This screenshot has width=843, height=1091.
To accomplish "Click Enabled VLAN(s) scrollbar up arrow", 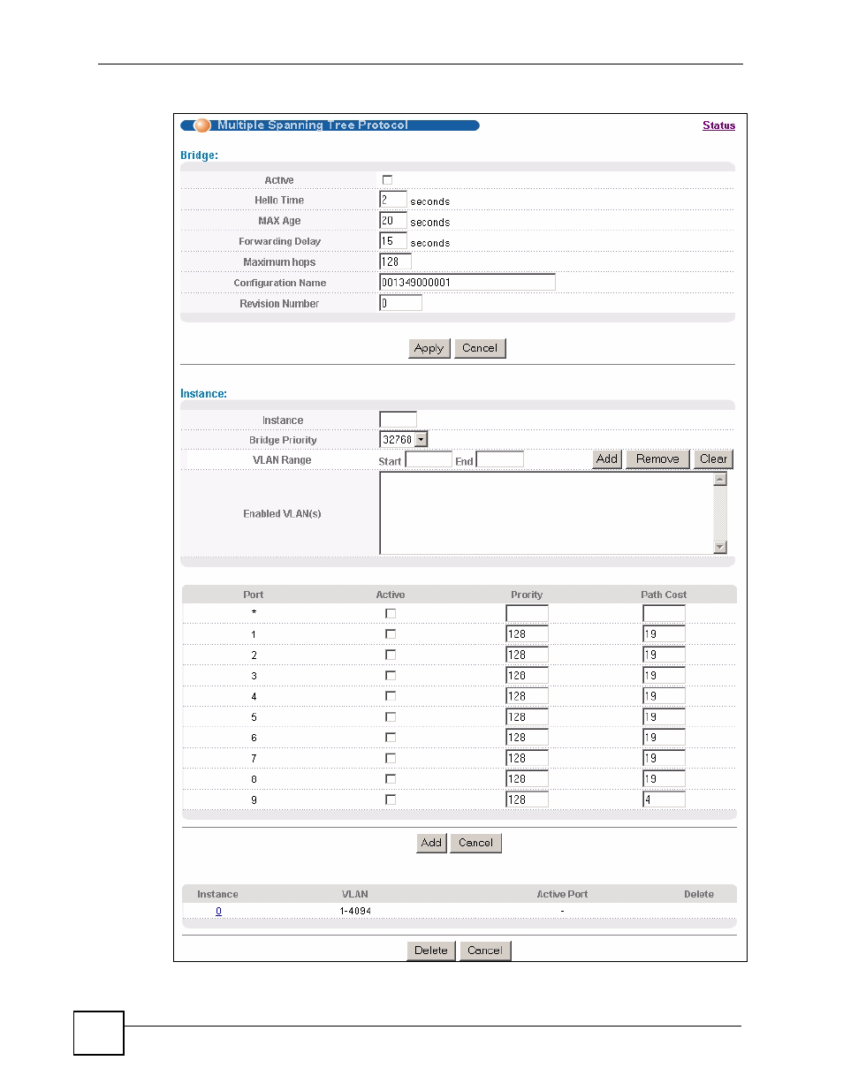I will click(720, 479).
